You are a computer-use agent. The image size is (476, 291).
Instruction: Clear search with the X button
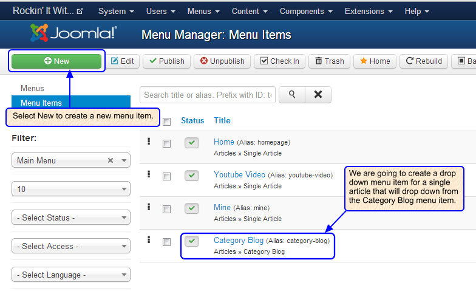(318, 95)
